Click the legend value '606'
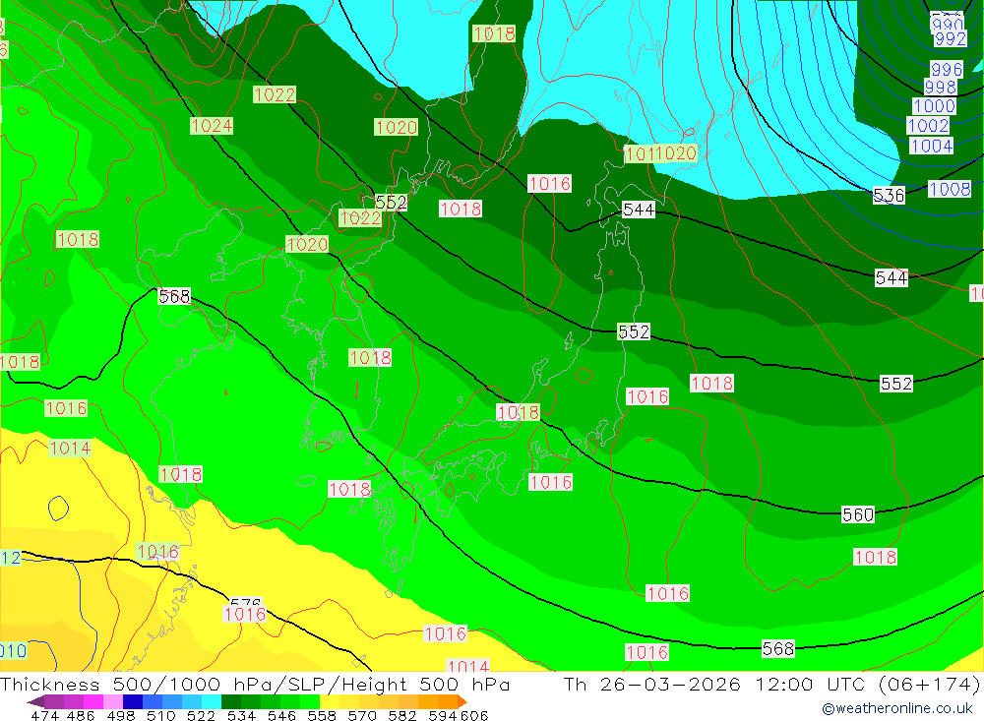Image resolution: width=984 pixels, height=721 pixels. [x=474, y=715]
